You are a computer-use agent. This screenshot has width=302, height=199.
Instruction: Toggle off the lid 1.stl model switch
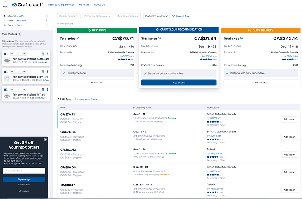coord(6,89)
